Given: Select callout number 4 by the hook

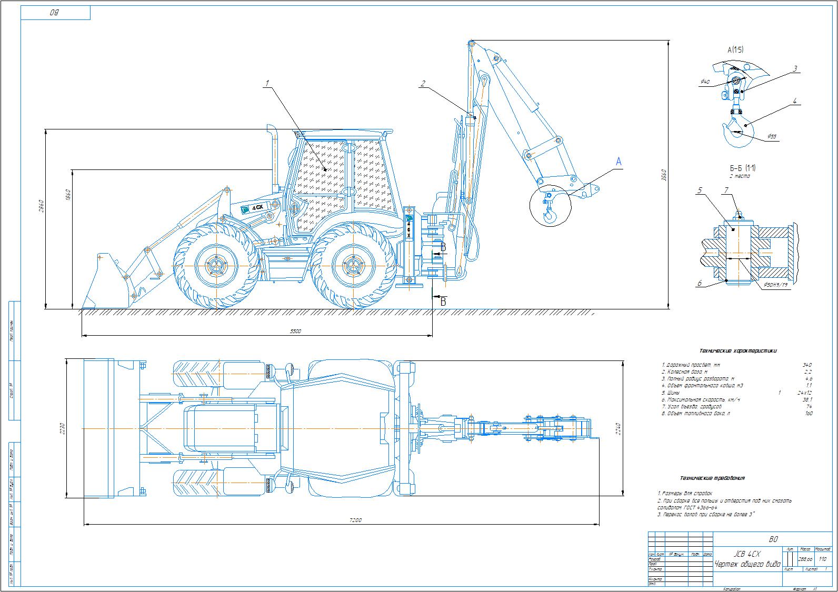Looking at the screenshot, I should tap(795, 101).
